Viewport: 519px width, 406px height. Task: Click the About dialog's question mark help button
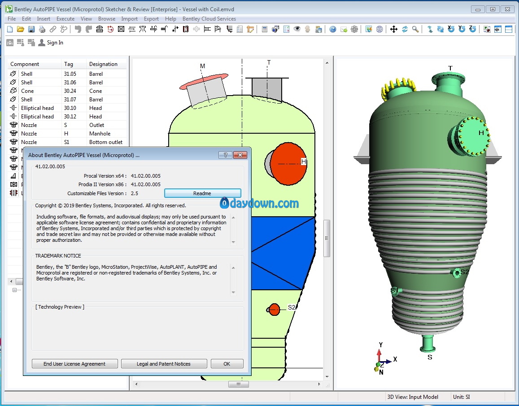(x=225, y=155)
